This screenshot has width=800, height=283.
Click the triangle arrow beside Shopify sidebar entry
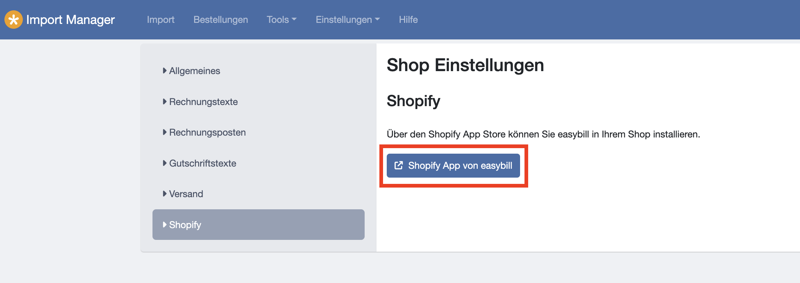click(165, 225)
